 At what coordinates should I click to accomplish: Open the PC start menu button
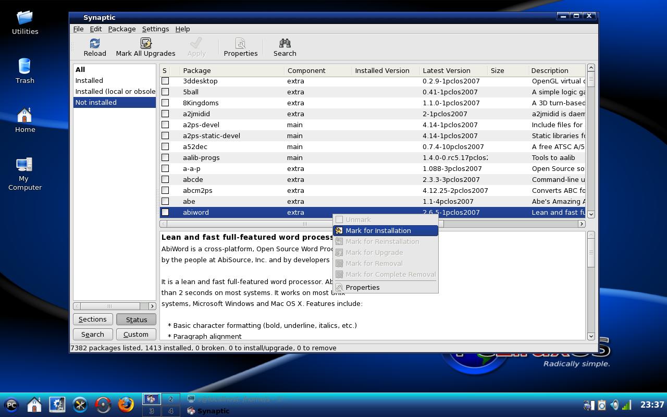(x=11, y=404)
